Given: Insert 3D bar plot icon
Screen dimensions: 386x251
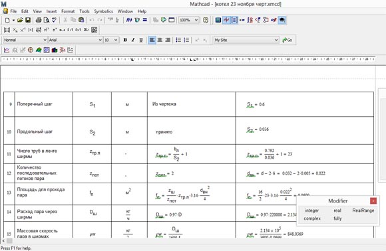Looking at the screenshot, I should point(55,50).
